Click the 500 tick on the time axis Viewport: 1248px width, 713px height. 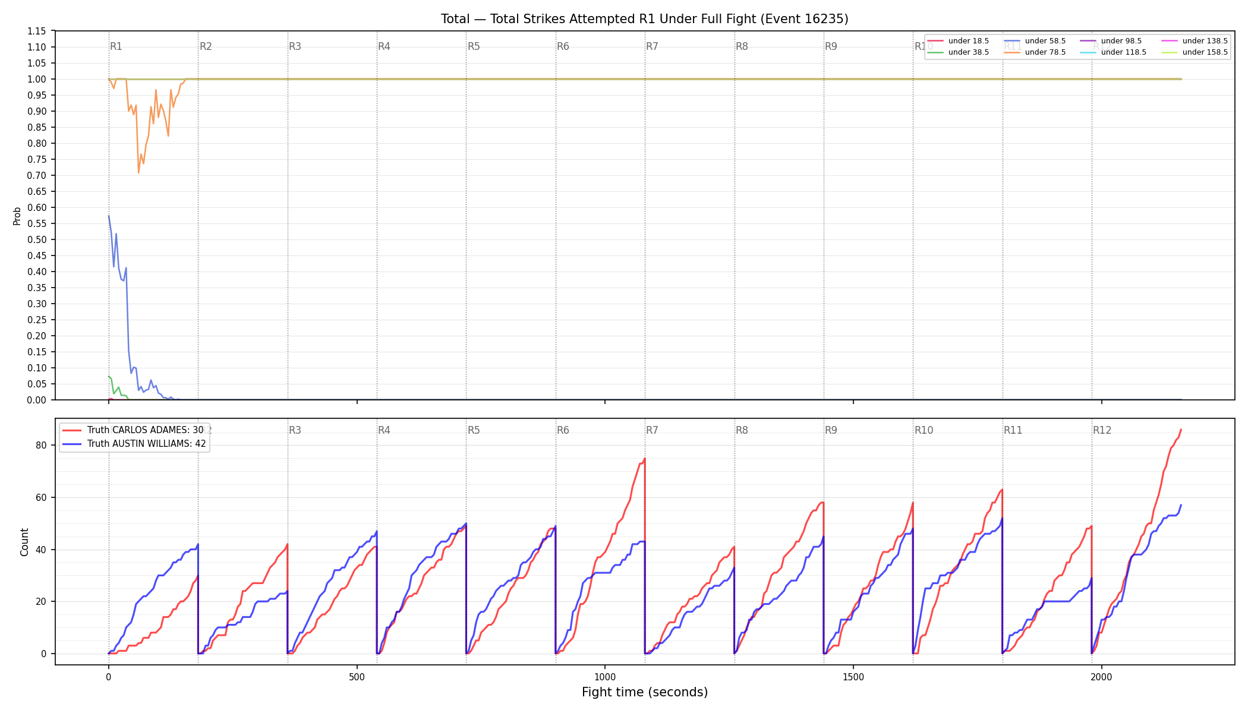coord(357,677)
